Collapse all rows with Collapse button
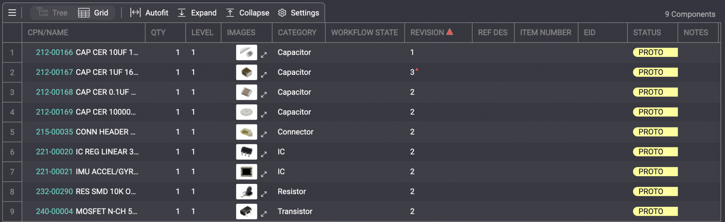This screenshot has height=222, width=725. click(247, 13)
